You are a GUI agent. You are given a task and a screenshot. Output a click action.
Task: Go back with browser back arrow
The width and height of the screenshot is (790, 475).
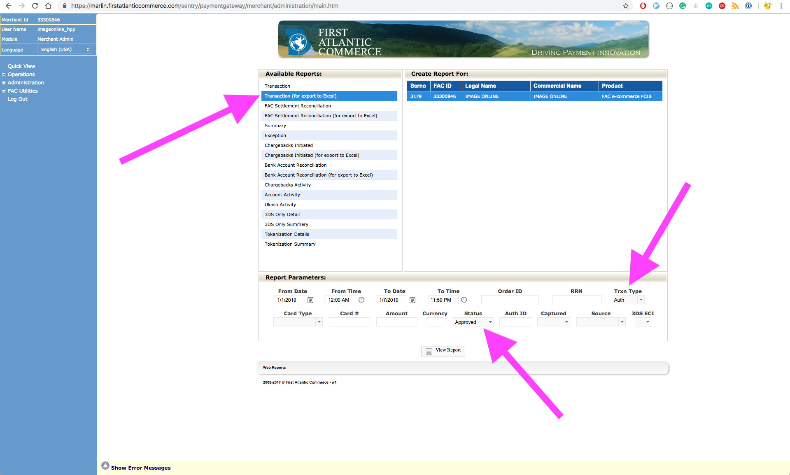(8, 6)
